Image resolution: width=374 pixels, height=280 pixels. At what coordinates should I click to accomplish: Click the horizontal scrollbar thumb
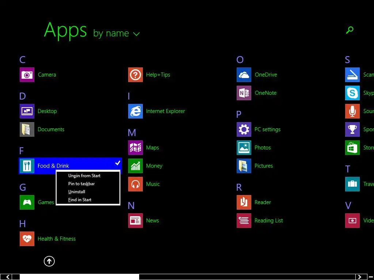(x=79, y=277)
